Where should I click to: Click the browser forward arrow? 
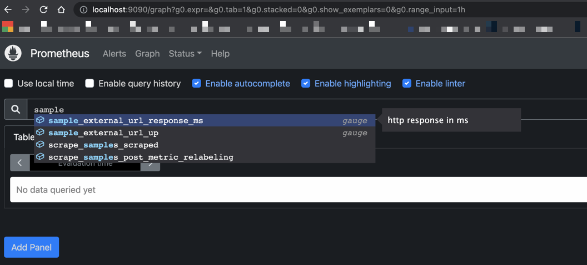(x=26, y=10)
